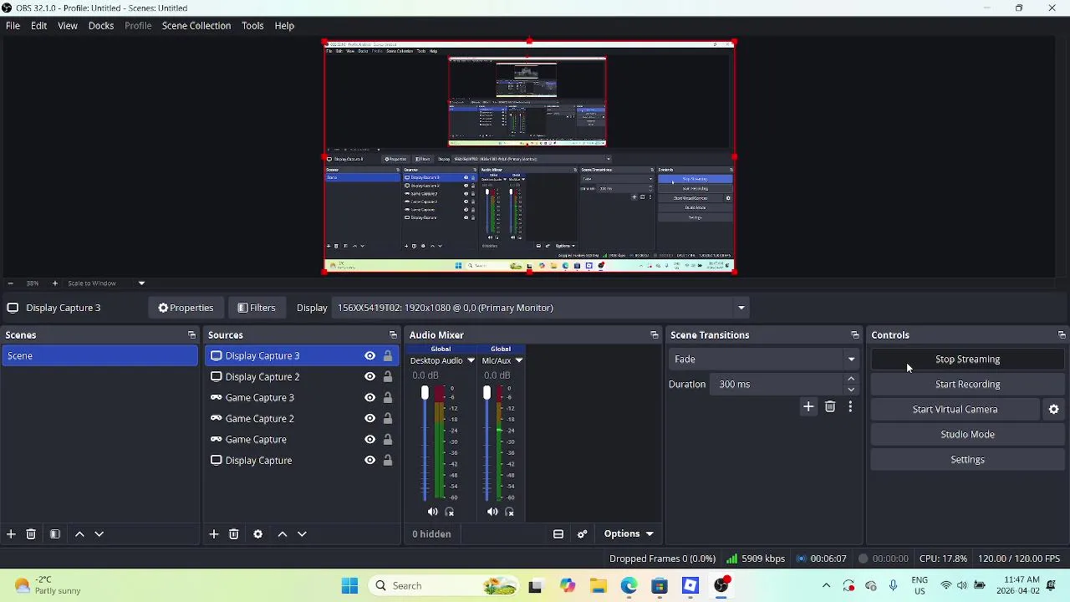
Task: Undock the Audio Mixer panel
Action: click(x=655, y=335)
